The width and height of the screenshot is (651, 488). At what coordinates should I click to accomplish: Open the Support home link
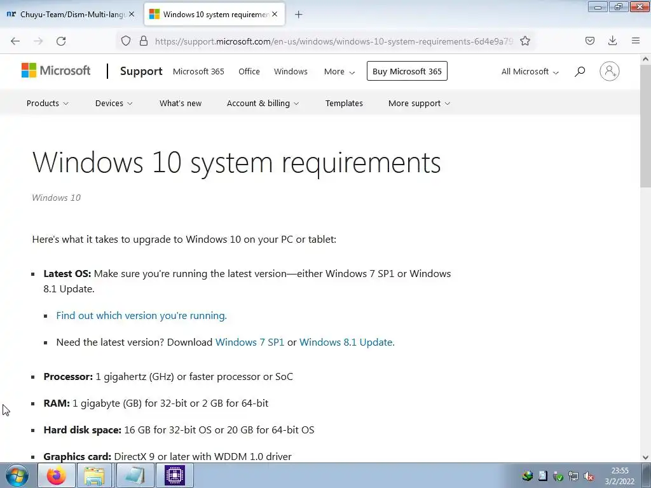[x=141, y=71]
